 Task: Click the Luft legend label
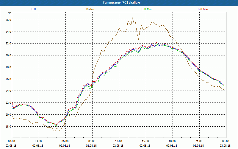(x=34, y=9)
